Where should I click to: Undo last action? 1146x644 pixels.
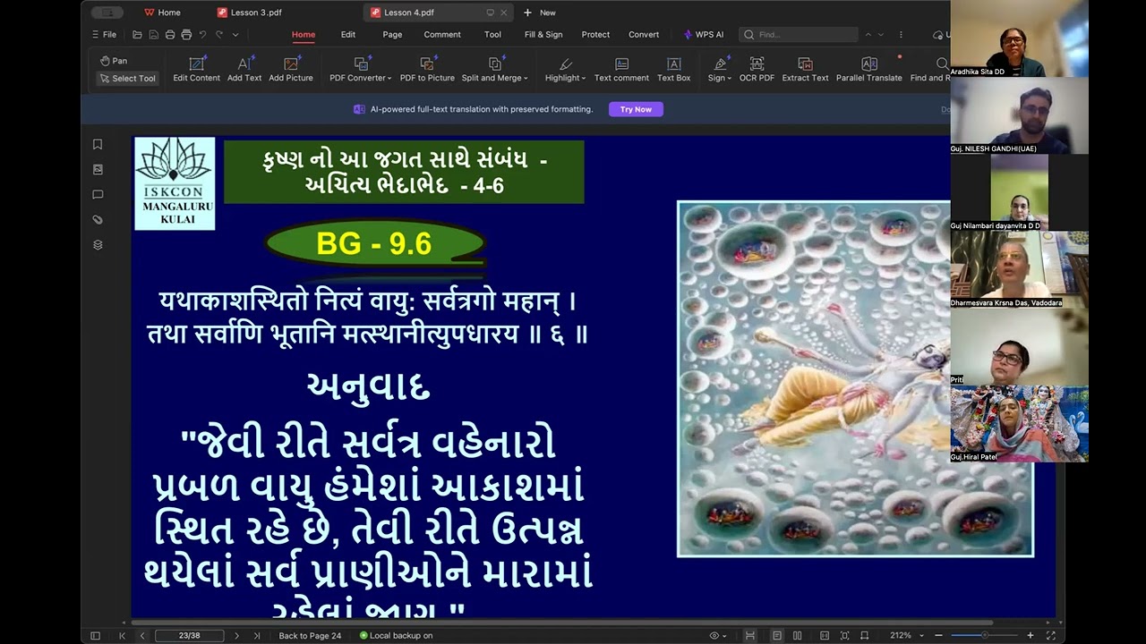(202, 35)
